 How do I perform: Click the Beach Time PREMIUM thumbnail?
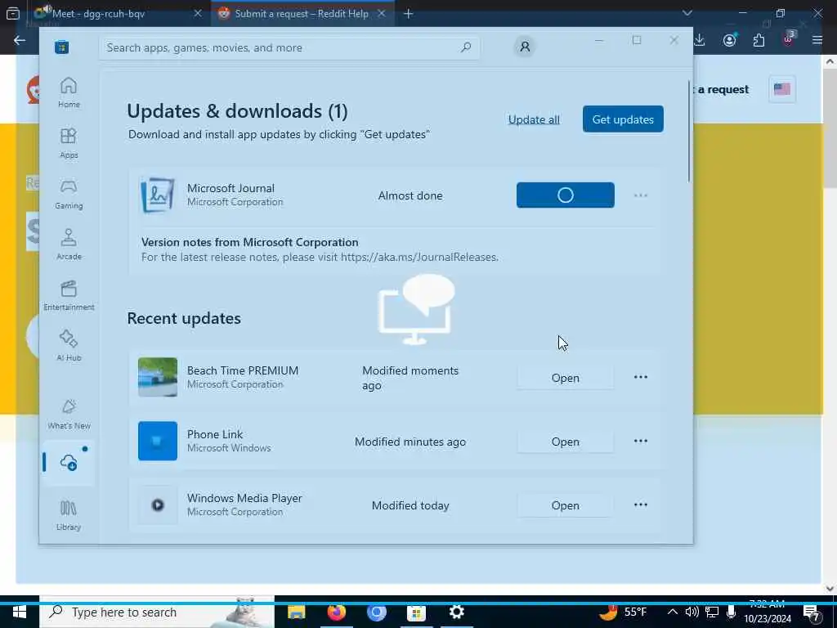[x=158, y=377]
